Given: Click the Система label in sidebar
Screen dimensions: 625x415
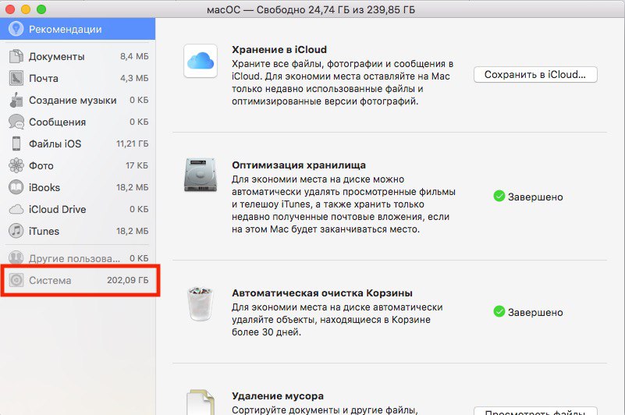Looking at the screenshot, I should point(50,280).
